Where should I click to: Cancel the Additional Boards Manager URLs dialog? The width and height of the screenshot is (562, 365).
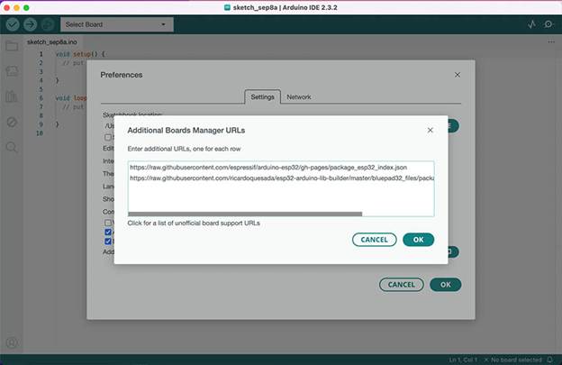click(x=374, y=240)
